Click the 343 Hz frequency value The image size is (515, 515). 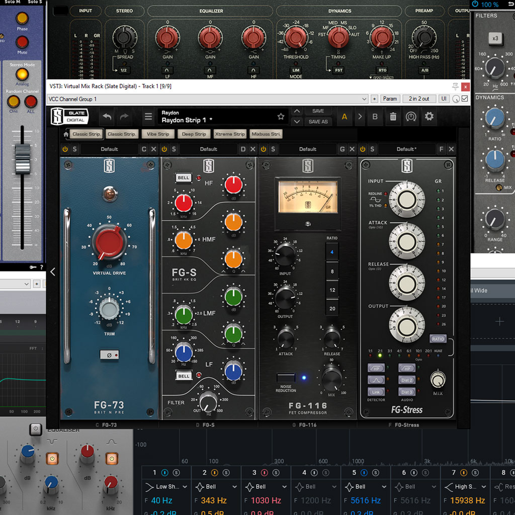click(x=213, y=500)
